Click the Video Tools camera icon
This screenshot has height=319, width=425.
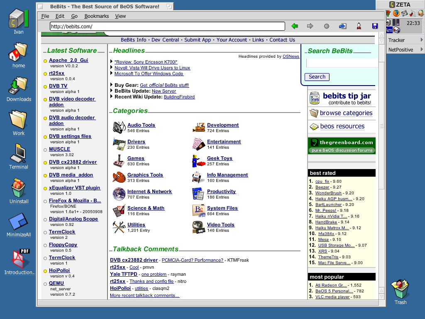pos(199,227)
